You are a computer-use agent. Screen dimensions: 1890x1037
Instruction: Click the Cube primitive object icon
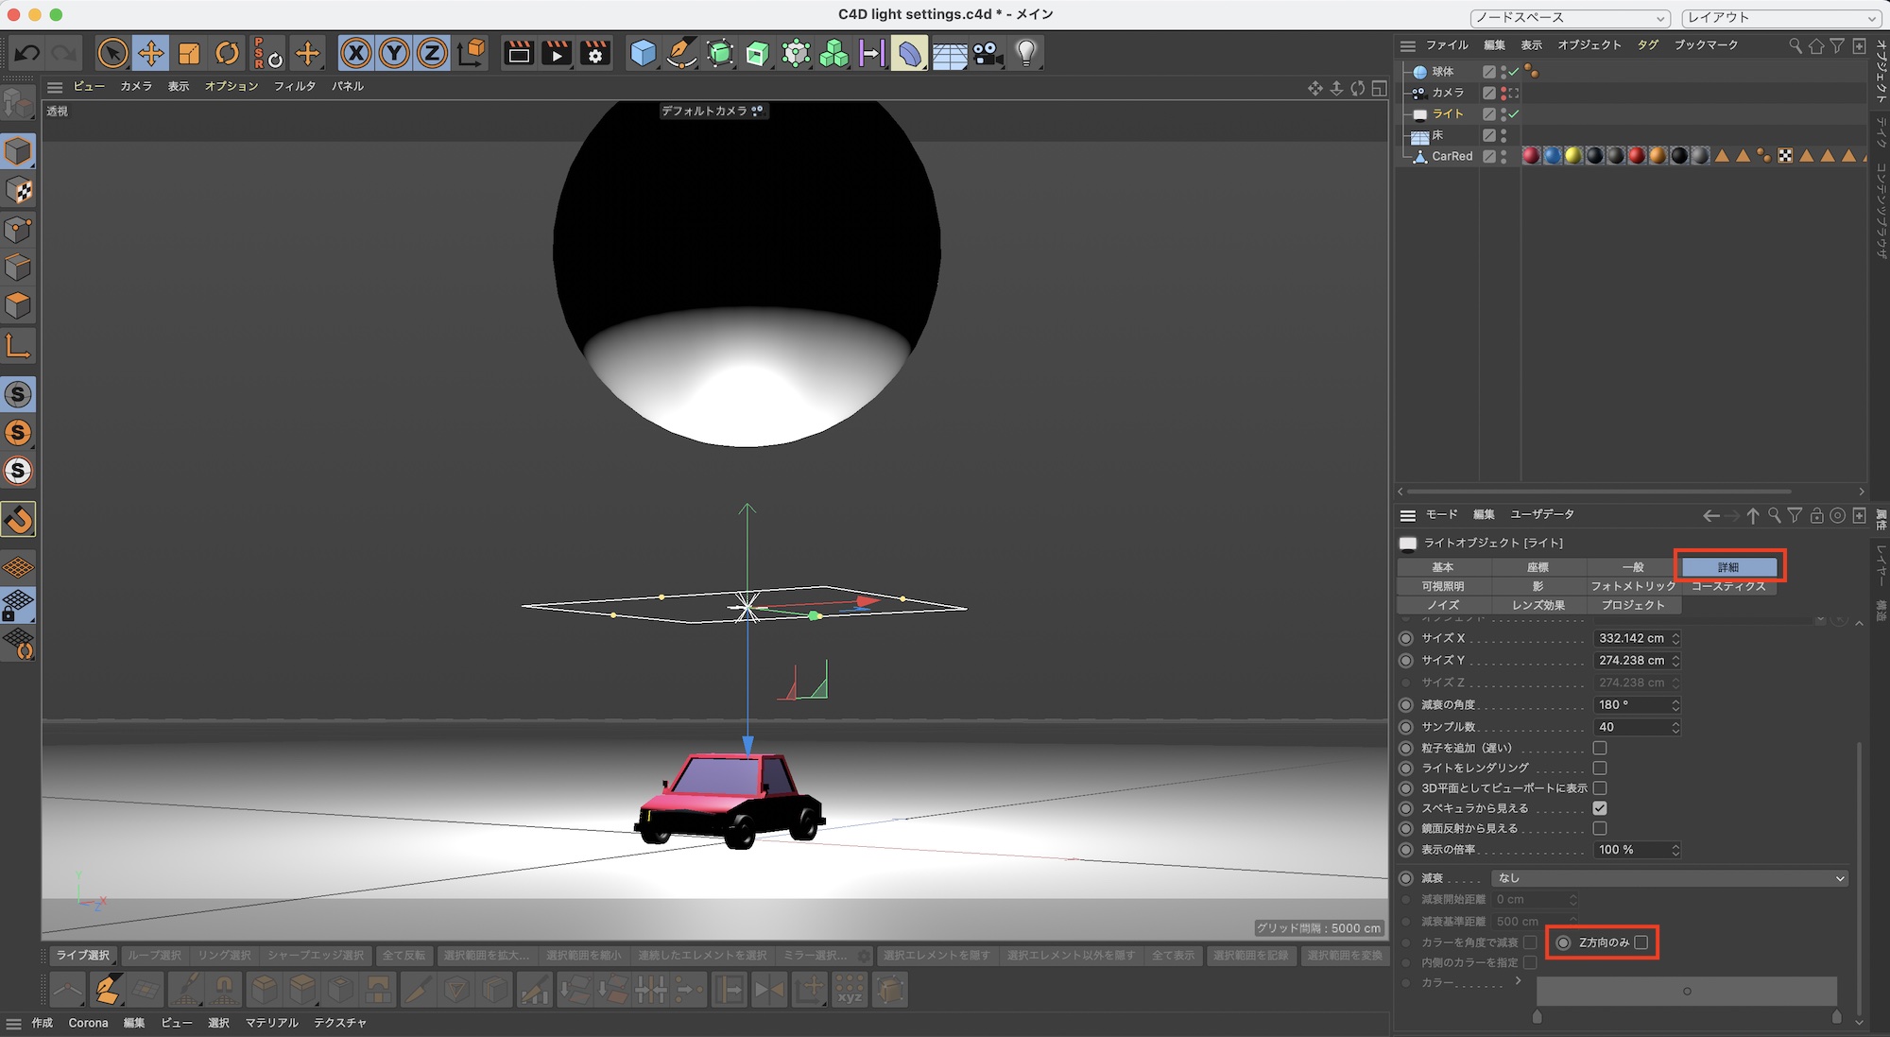click(644, 54)
